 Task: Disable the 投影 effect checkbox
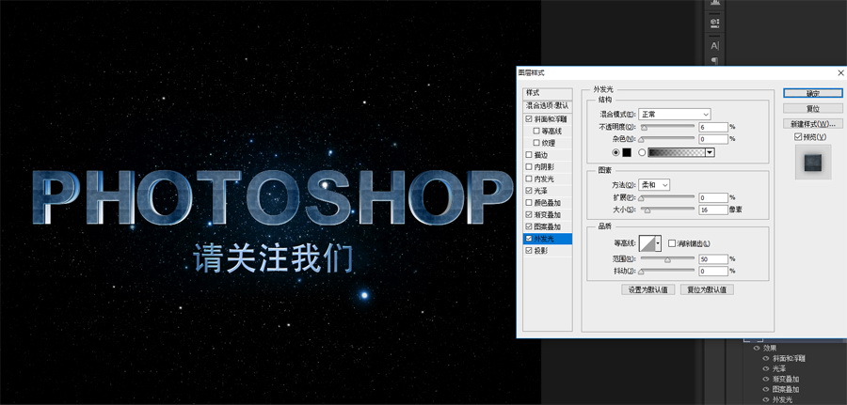pos(529,251)
